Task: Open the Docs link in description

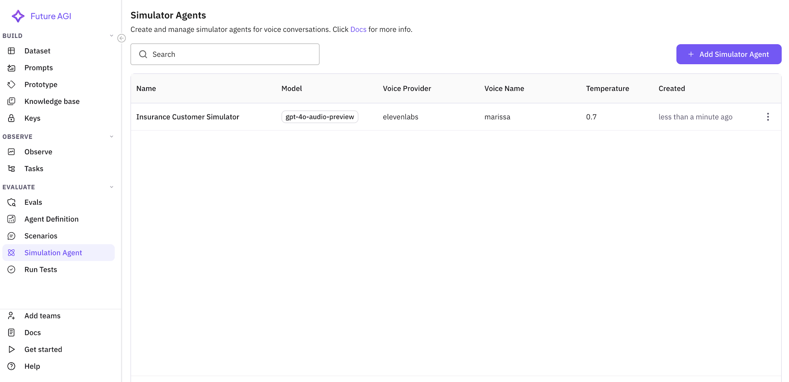Action: click(x=358, y=30)
